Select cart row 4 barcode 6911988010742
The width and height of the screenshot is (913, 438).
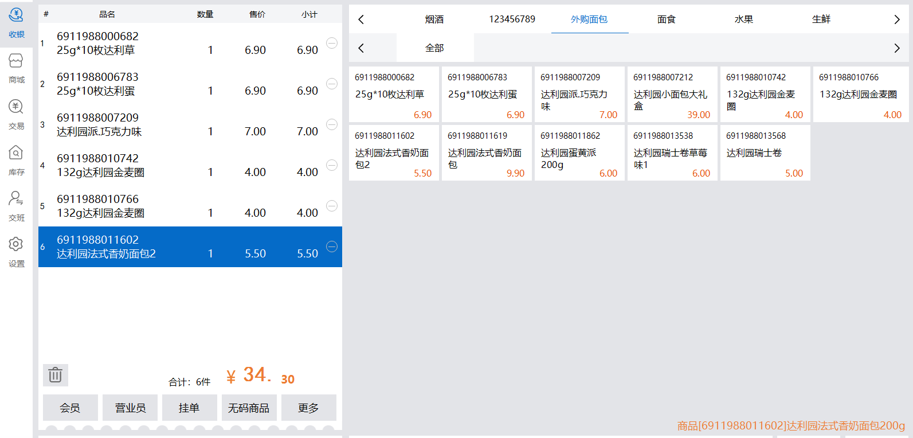point(190,165)
